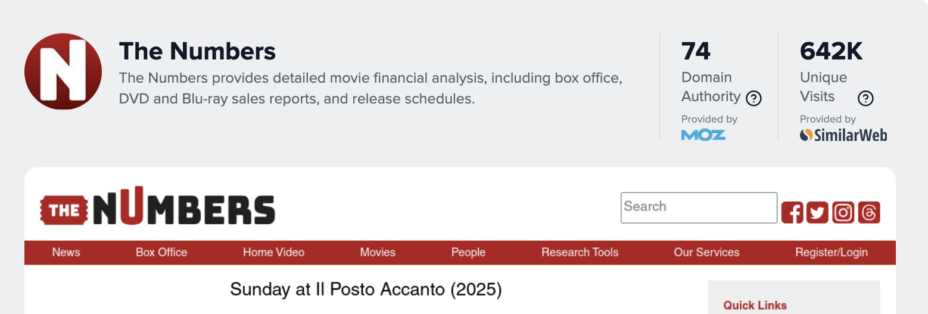Click the Register/Login link
The image size is (928, 314).
(831, 252)
